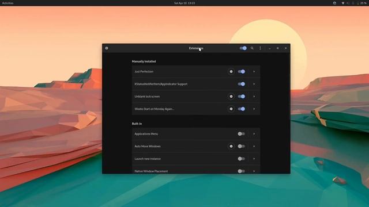Click the Weeks Start on Monday Again label
Image resolution: width=369 pixels, height=207 pixels.
pos(155,109)
